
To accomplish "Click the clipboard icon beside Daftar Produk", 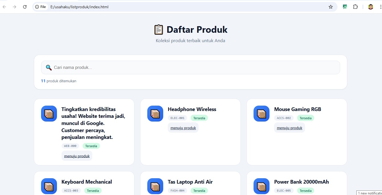I will pyautogui.click(x=159, y=30).
